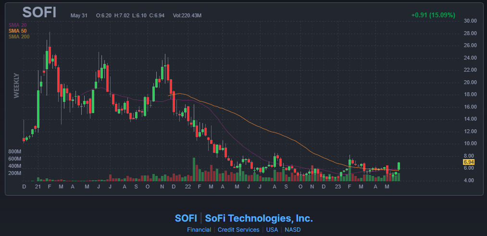Click the Vol:220.43M volume readout
The image size is (487, 236).
click(x=187, y=15)
